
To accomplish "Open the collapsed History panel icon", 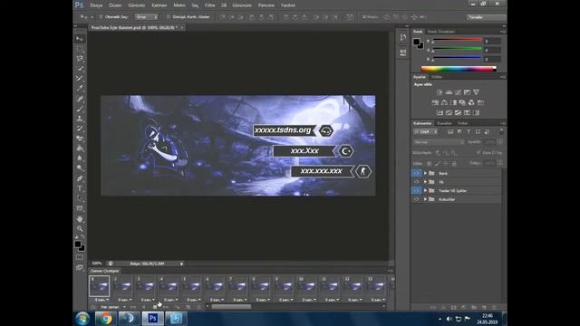I will tap(402, 37).
